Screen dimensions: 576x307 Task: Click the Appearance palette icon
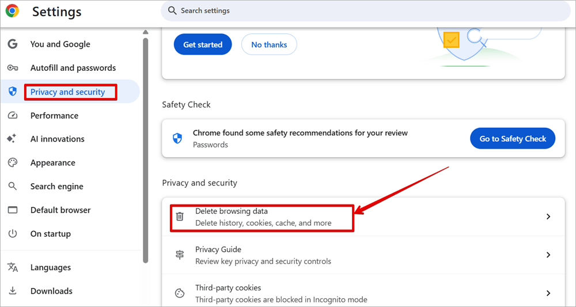tap(13, 163)
